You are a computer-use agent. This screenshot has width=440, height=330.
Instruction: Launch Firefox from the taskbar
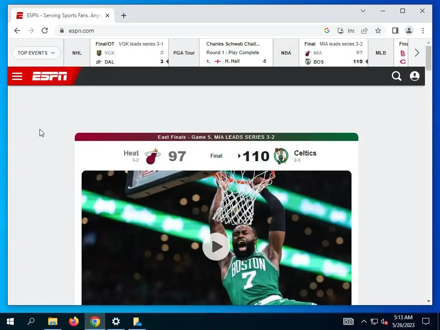coord(74,321)
